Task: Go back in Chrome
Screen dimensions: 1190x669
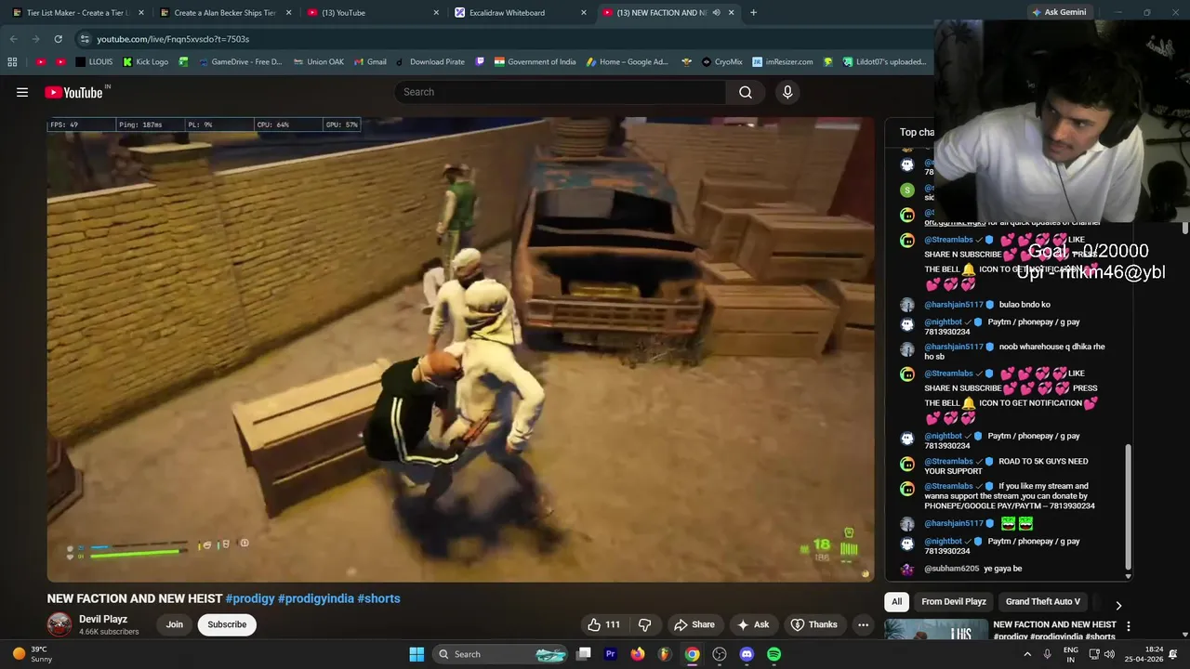Action: [13, 39]
